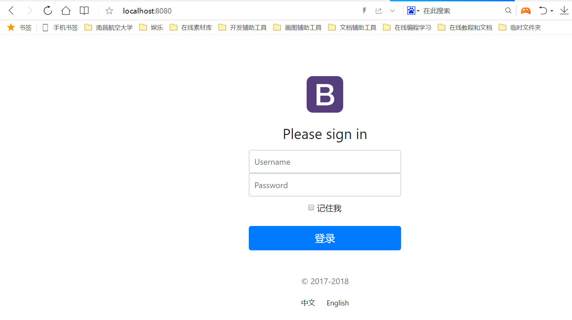Tick the 记住我 remember me checkbox
This screenshot has width=572, height=320.
311,208
